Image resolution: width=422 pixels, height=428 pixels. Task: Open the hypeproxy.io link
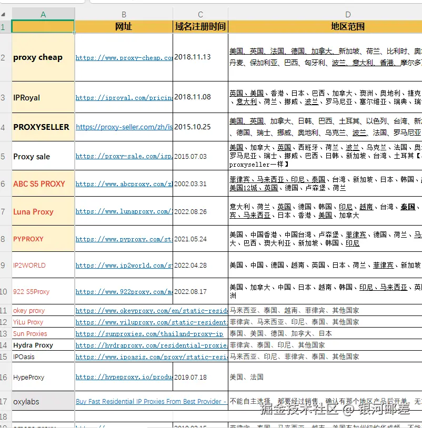tap(124, 377)
